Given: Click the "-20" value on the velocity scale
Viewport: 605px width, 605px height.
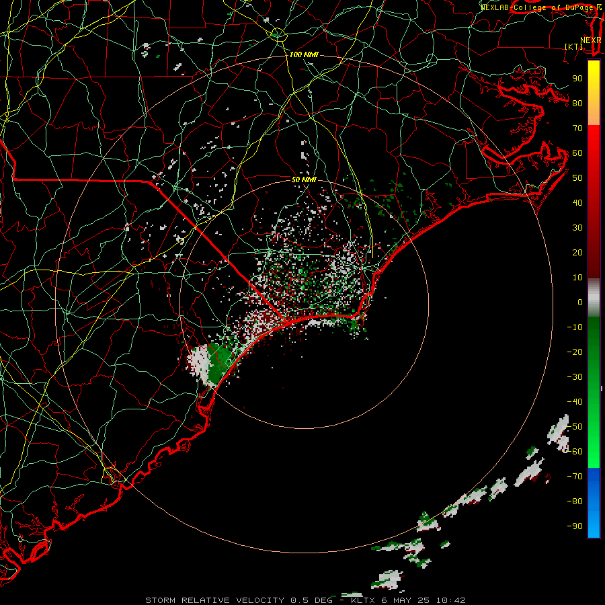Looking at the screenshot, I should pyautogui.click(x=575, y=352).
